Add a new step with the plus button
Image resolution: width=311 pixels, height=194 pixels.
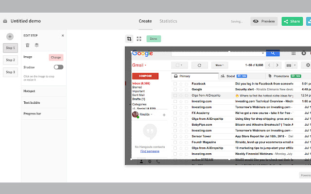10,37
